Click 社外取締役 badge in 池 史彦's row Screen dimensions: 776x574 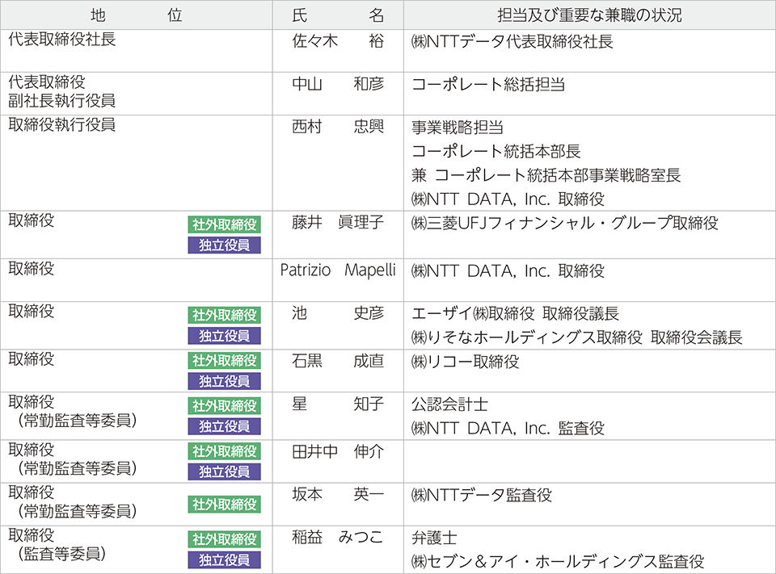point(224,315)
